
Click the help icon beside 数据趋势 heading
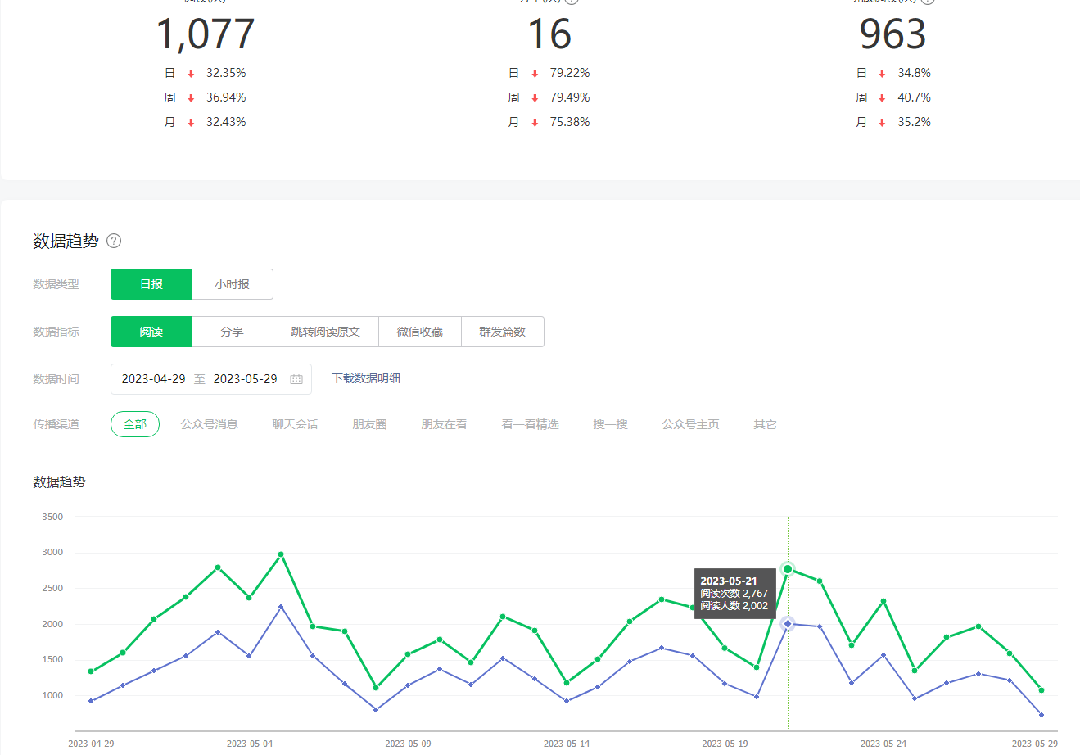[114, 241]
